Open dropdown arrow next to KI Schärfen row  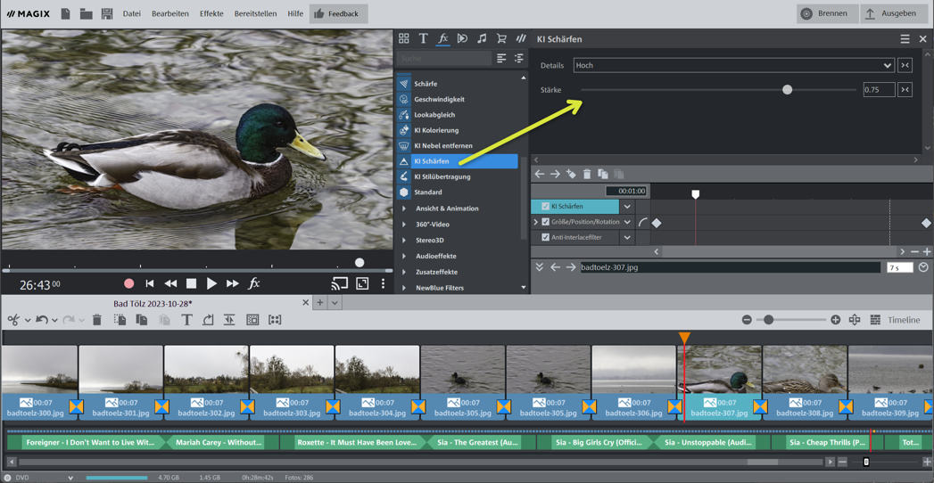coord(627,207)
